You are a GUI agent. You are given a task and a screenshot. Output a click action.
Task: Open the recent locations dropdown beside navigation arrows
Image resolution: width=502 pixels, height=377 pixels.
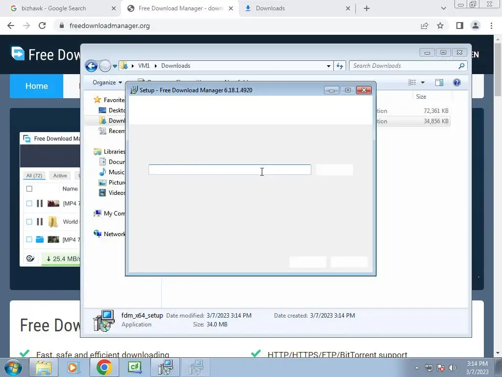tap(115, 66)
